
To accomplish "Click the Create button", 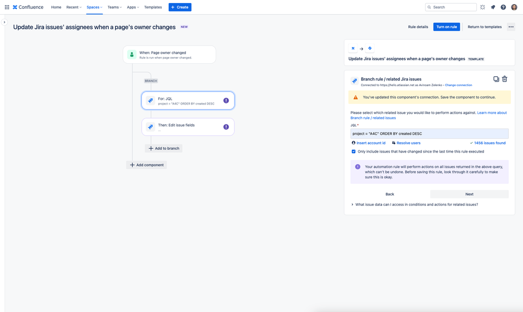I will tap(180, 7).
